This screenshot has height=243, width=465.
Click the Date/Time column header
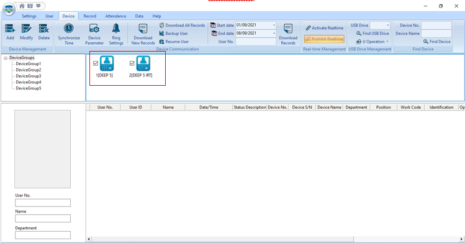209,108
